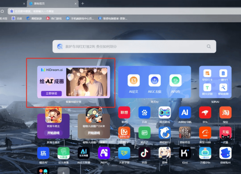The width and height of the screenshot is (241, 174).
Task: Go to the browser home page icon
Action: 2,11
